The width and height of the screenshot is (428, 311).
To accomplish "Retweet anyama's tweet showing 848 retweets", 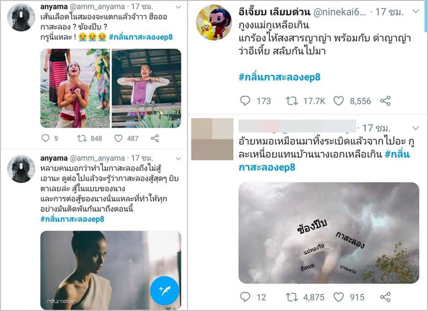I will coord(82,138).
